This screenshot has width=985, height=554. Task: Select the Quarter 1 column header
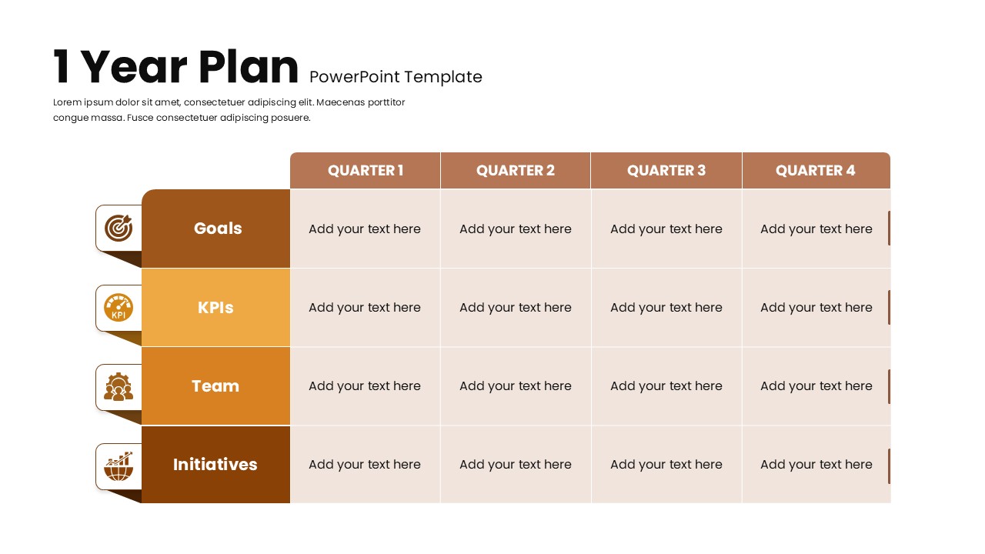[x=366, y=171]
